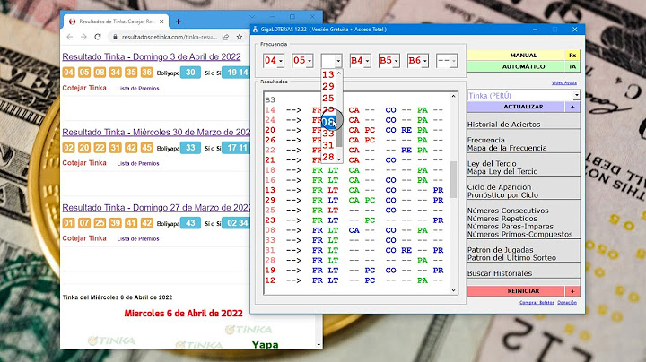This screenshot has height=362, width=646.
Task: Click Lista de Premios under 27 de Marzo result
Action: point(137,238)
